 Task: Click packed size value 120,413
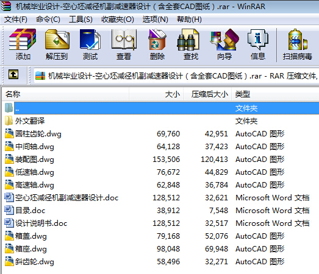214,160
